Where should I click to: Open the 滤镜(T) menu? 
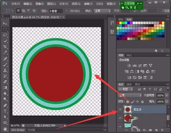[86, 4]
